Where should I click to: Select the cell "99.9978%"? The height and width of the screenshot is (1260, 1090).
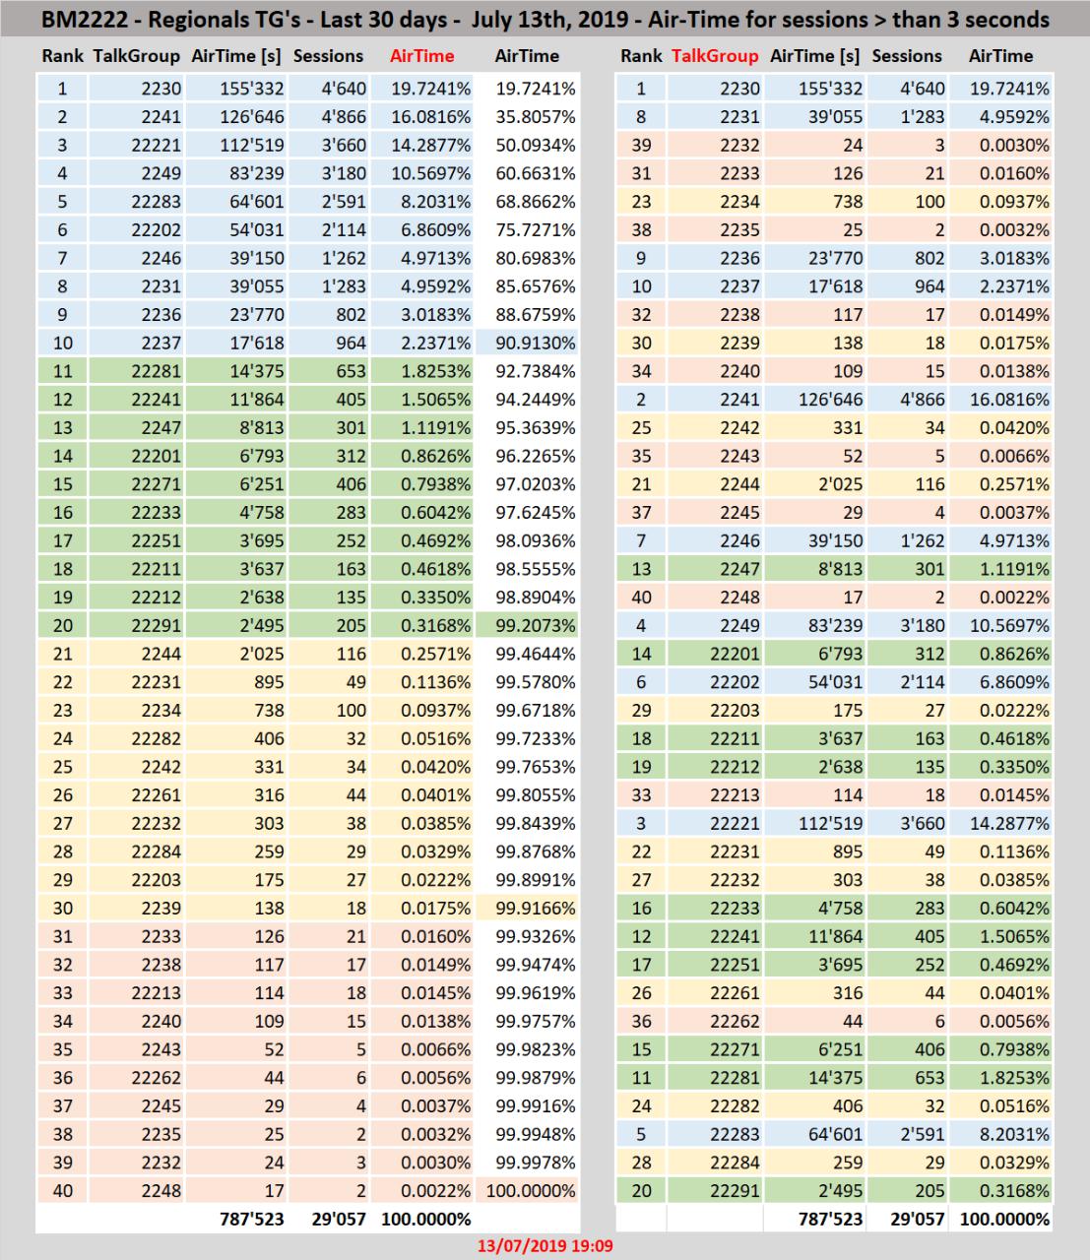(x=528, y=1163)
